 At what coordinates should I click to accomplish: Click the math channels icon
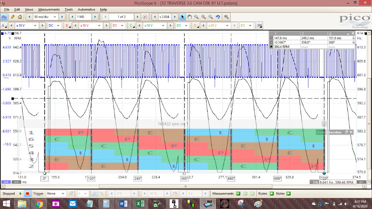point(259,26)
